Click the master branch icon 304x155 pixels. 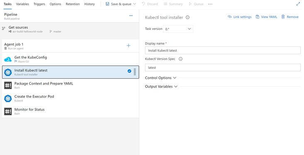click(51, 31)
